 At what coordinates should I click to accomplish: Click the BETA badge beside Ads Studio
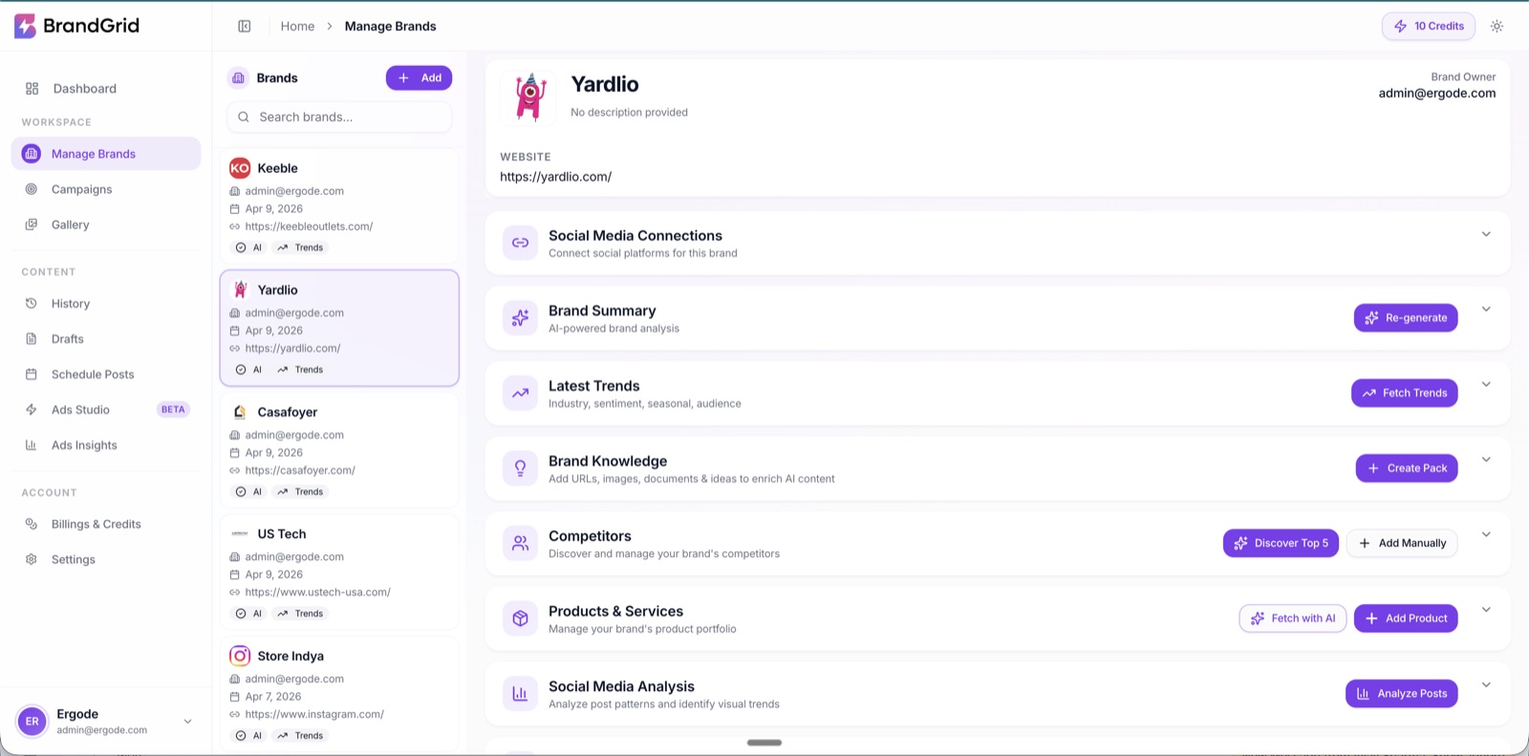173,410
